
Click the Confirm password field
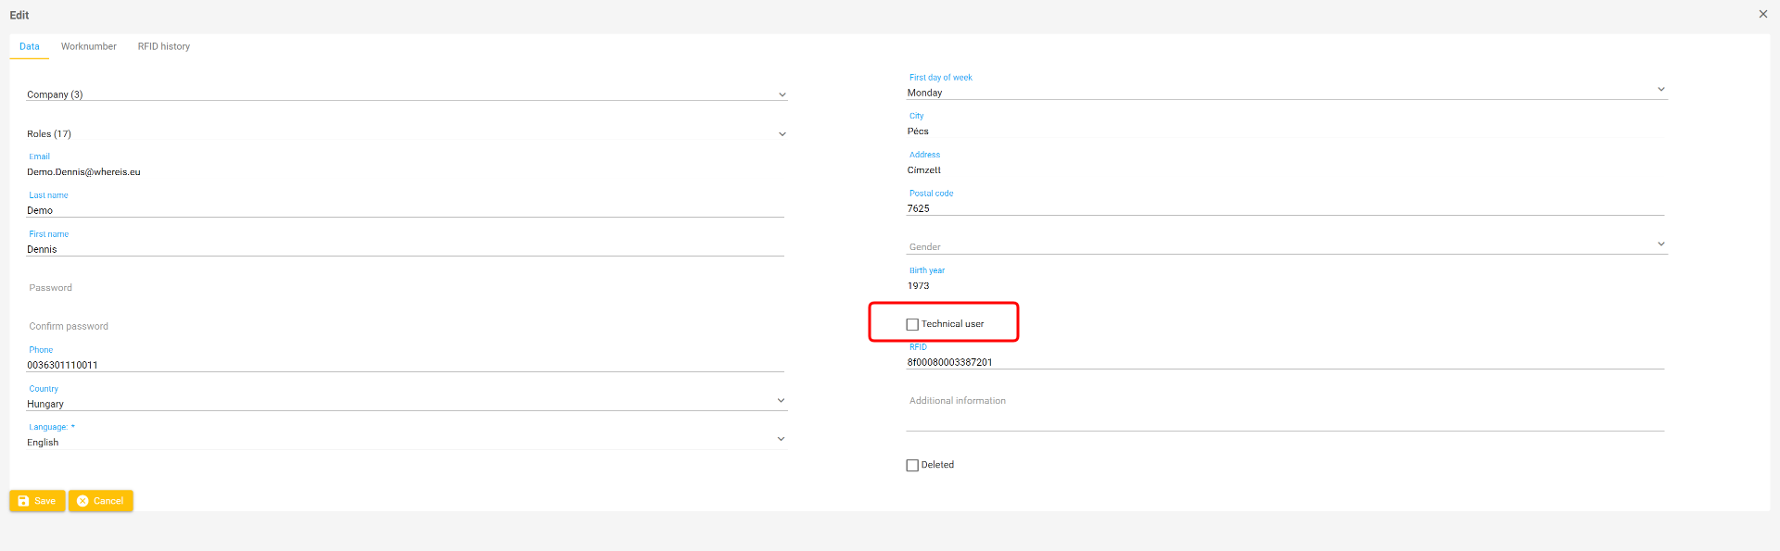(x=404, y=327)
